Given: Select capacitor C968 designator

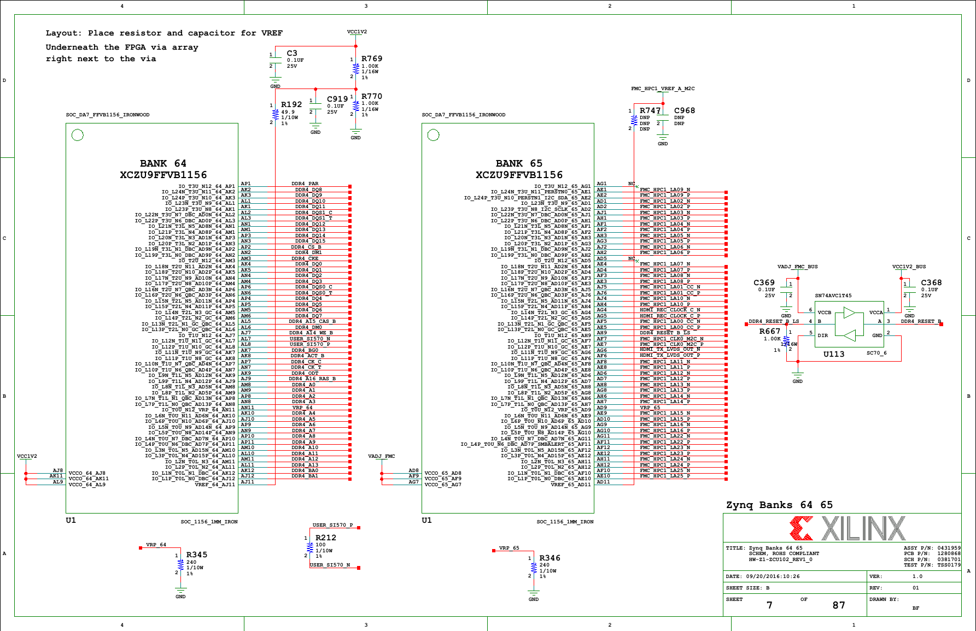Looking at the screenshot, I should click(x=685, y=111).
